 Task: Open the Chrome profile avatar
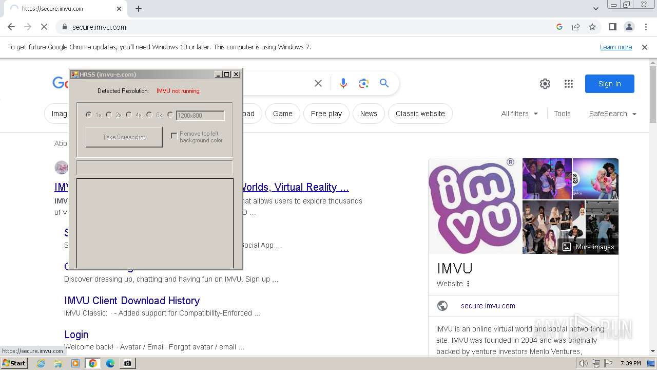(629, 27)
